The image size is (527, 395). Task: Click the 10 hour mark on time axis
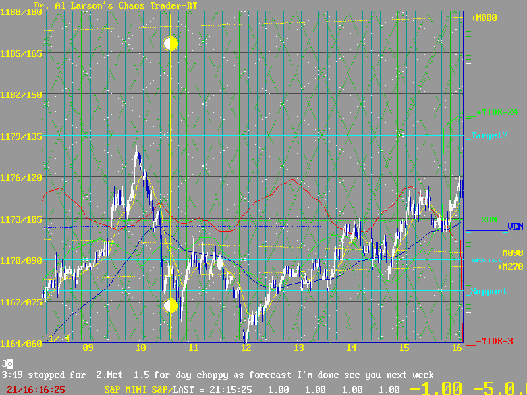click(140, 348)
